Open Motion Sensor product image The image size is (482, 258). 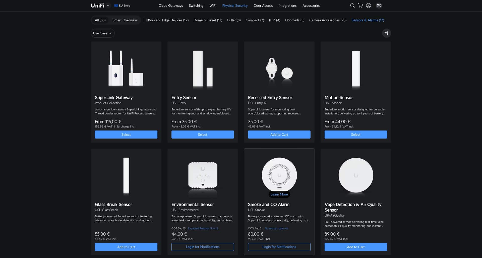click(x=356, y=69)
